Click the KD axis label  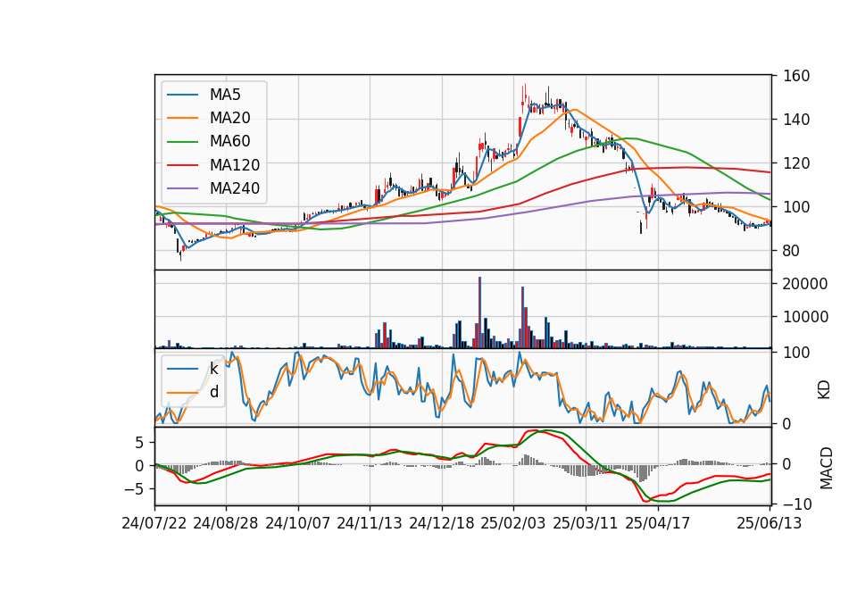[x=824, y=390]
